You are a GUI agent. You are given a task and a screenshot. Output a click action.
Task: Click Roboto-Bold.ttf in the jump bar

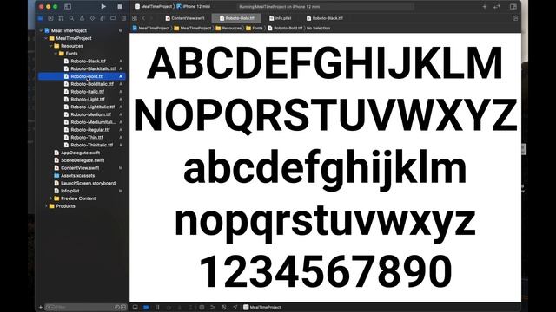[x=285, y=28]
